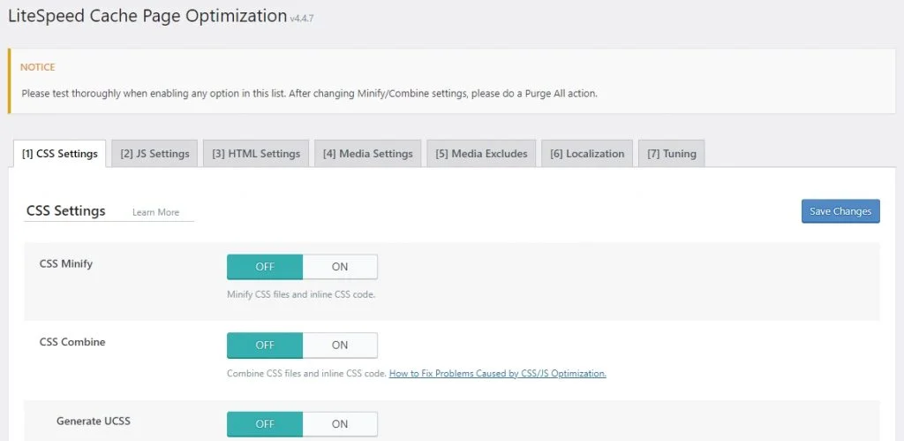
Task: Click the 'Please test thoroughly' notice message
Action: (309, 93)
